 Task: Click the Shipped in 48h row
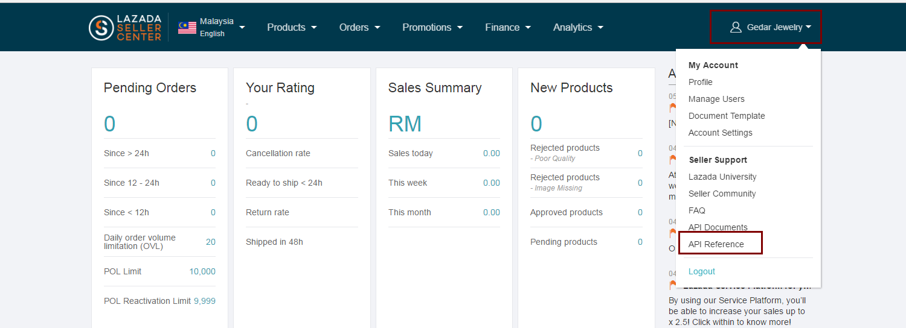click(302, 242)
